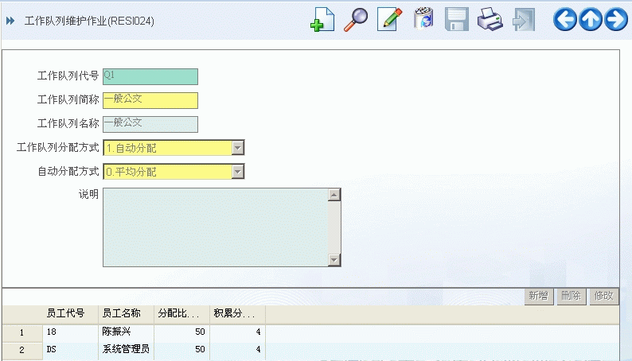This screenshot has width=632, height=361.
Task: Click the printer icon
Action: (x=490, y=20)
